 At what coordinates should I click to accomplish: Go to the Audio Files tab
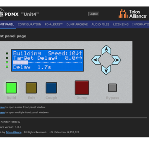pyautogui.click(x=101, y=24)
